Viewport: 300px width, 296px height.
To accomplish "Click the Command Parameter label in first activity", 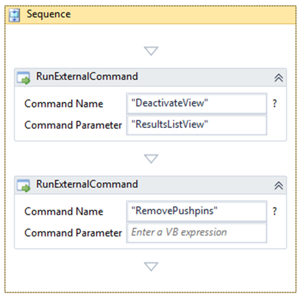I will tap(73, 125).
